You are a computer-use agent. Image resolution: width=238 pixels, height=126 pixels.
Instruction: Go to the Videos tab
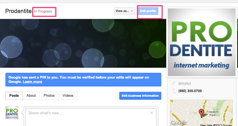[68, 96]
